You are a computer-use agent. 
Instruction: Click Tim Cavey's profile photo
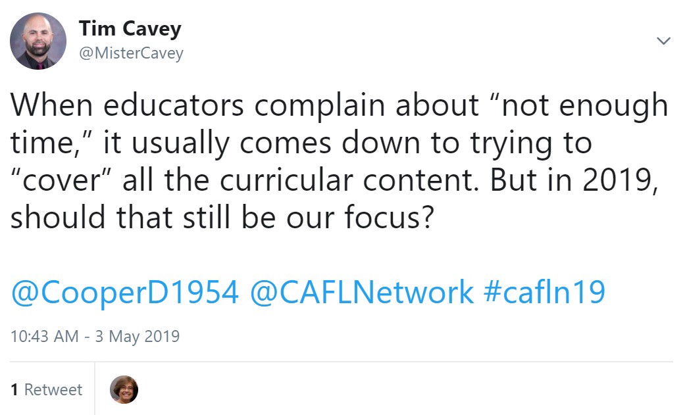coord(38,41)
